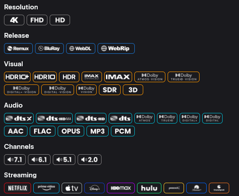The image size is (239, 196).
Task: Pick the WebDL release badge
Action: 81,48
